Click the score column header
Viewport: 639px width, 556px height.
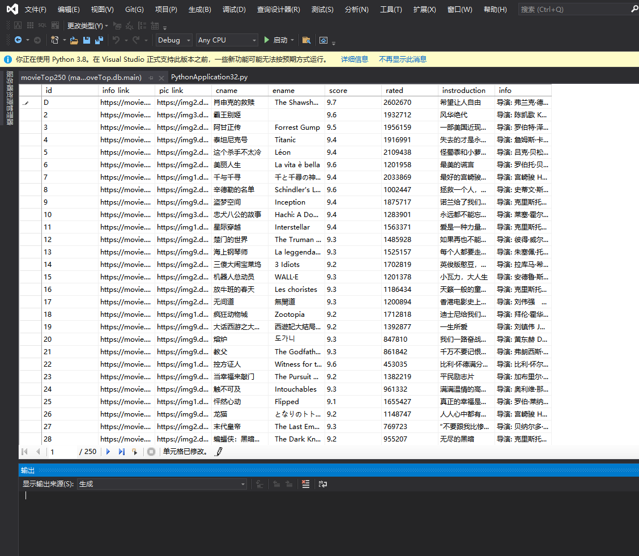point(353,90)
